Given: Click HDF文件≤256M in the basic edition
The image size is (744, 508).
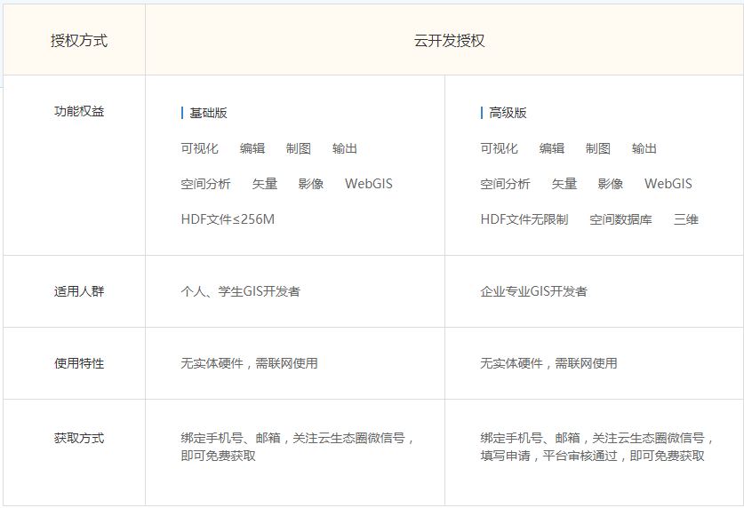Looking at the screenshot, I should 228,219.
